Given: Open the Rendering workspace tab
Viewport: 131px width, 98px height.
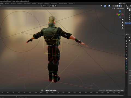Looking at the screenshot, I should (47, 4).
